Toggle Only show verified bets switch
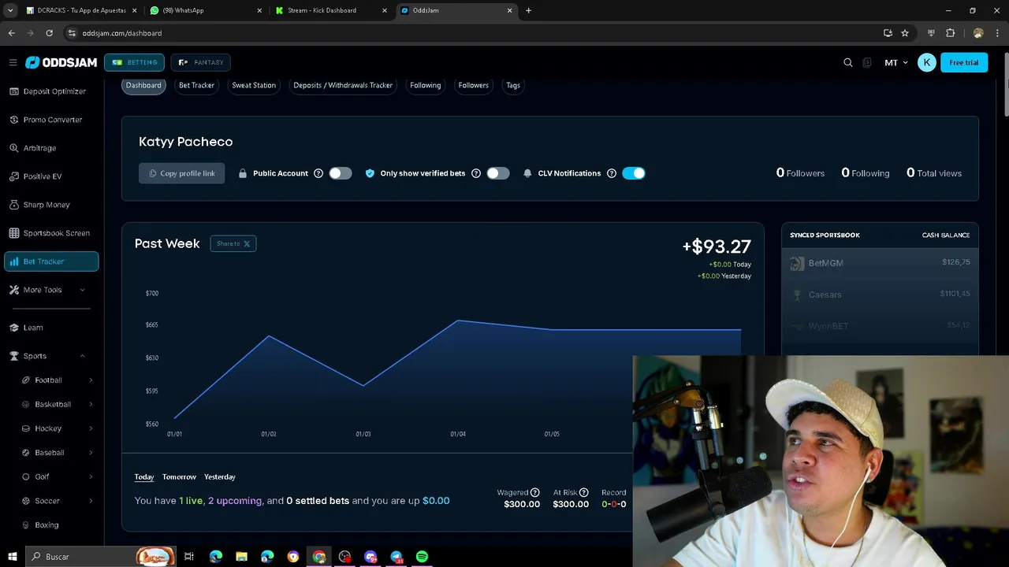The width and height of the screenshot is (1009, 567). [x=497, y=173]
